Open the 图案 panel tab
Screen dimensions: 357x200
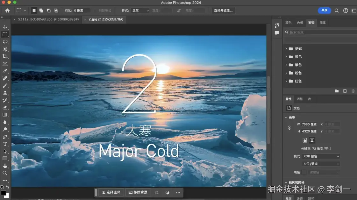[323, 23]
